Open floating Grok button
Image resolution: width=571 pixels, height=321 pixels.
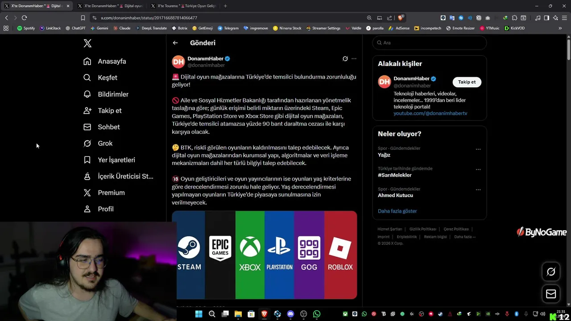pyautogui.click(x=551, y=272)
